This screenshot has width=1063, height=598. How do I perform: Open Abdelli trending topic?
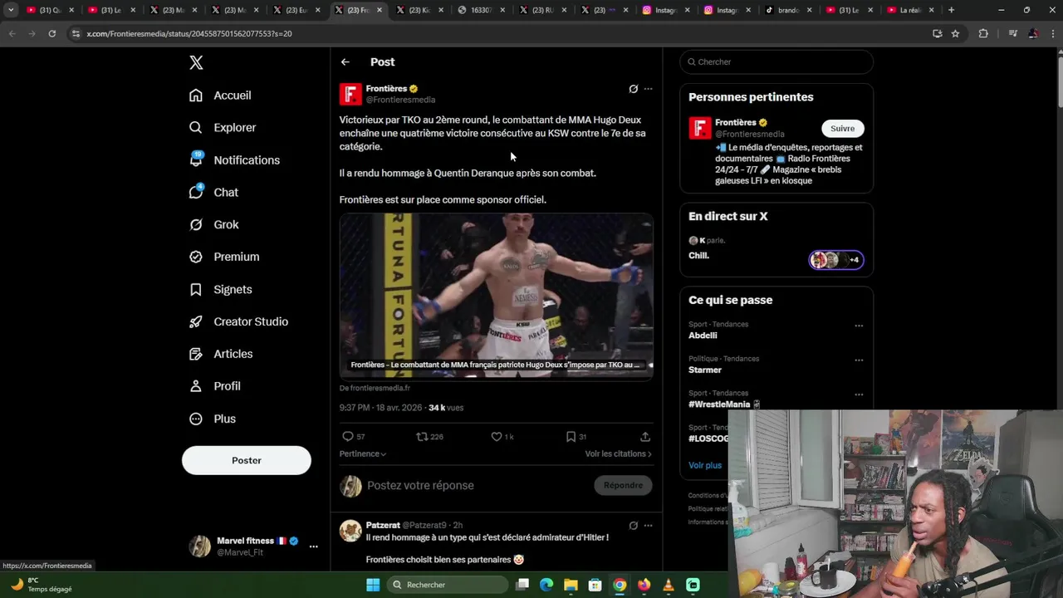click(x=703, y=336)
